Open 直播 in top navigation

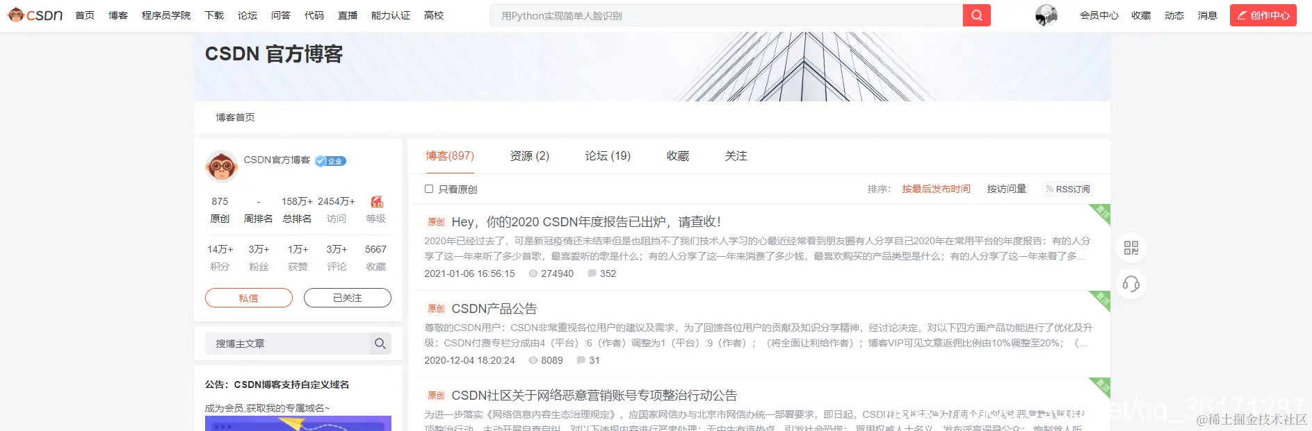[x=348, y=15]
